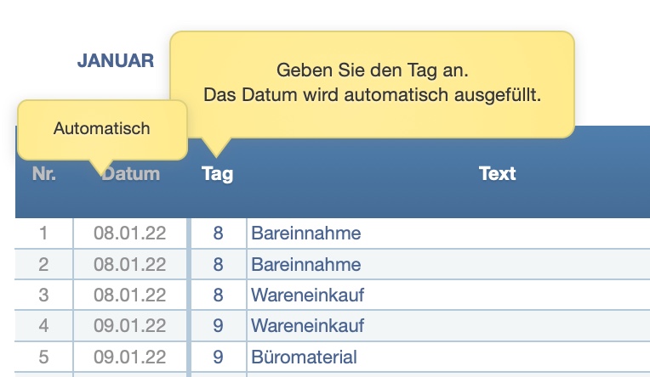Click the "Automatisch" tooltip bubble
Screen dimensions: 650x377
101,128
